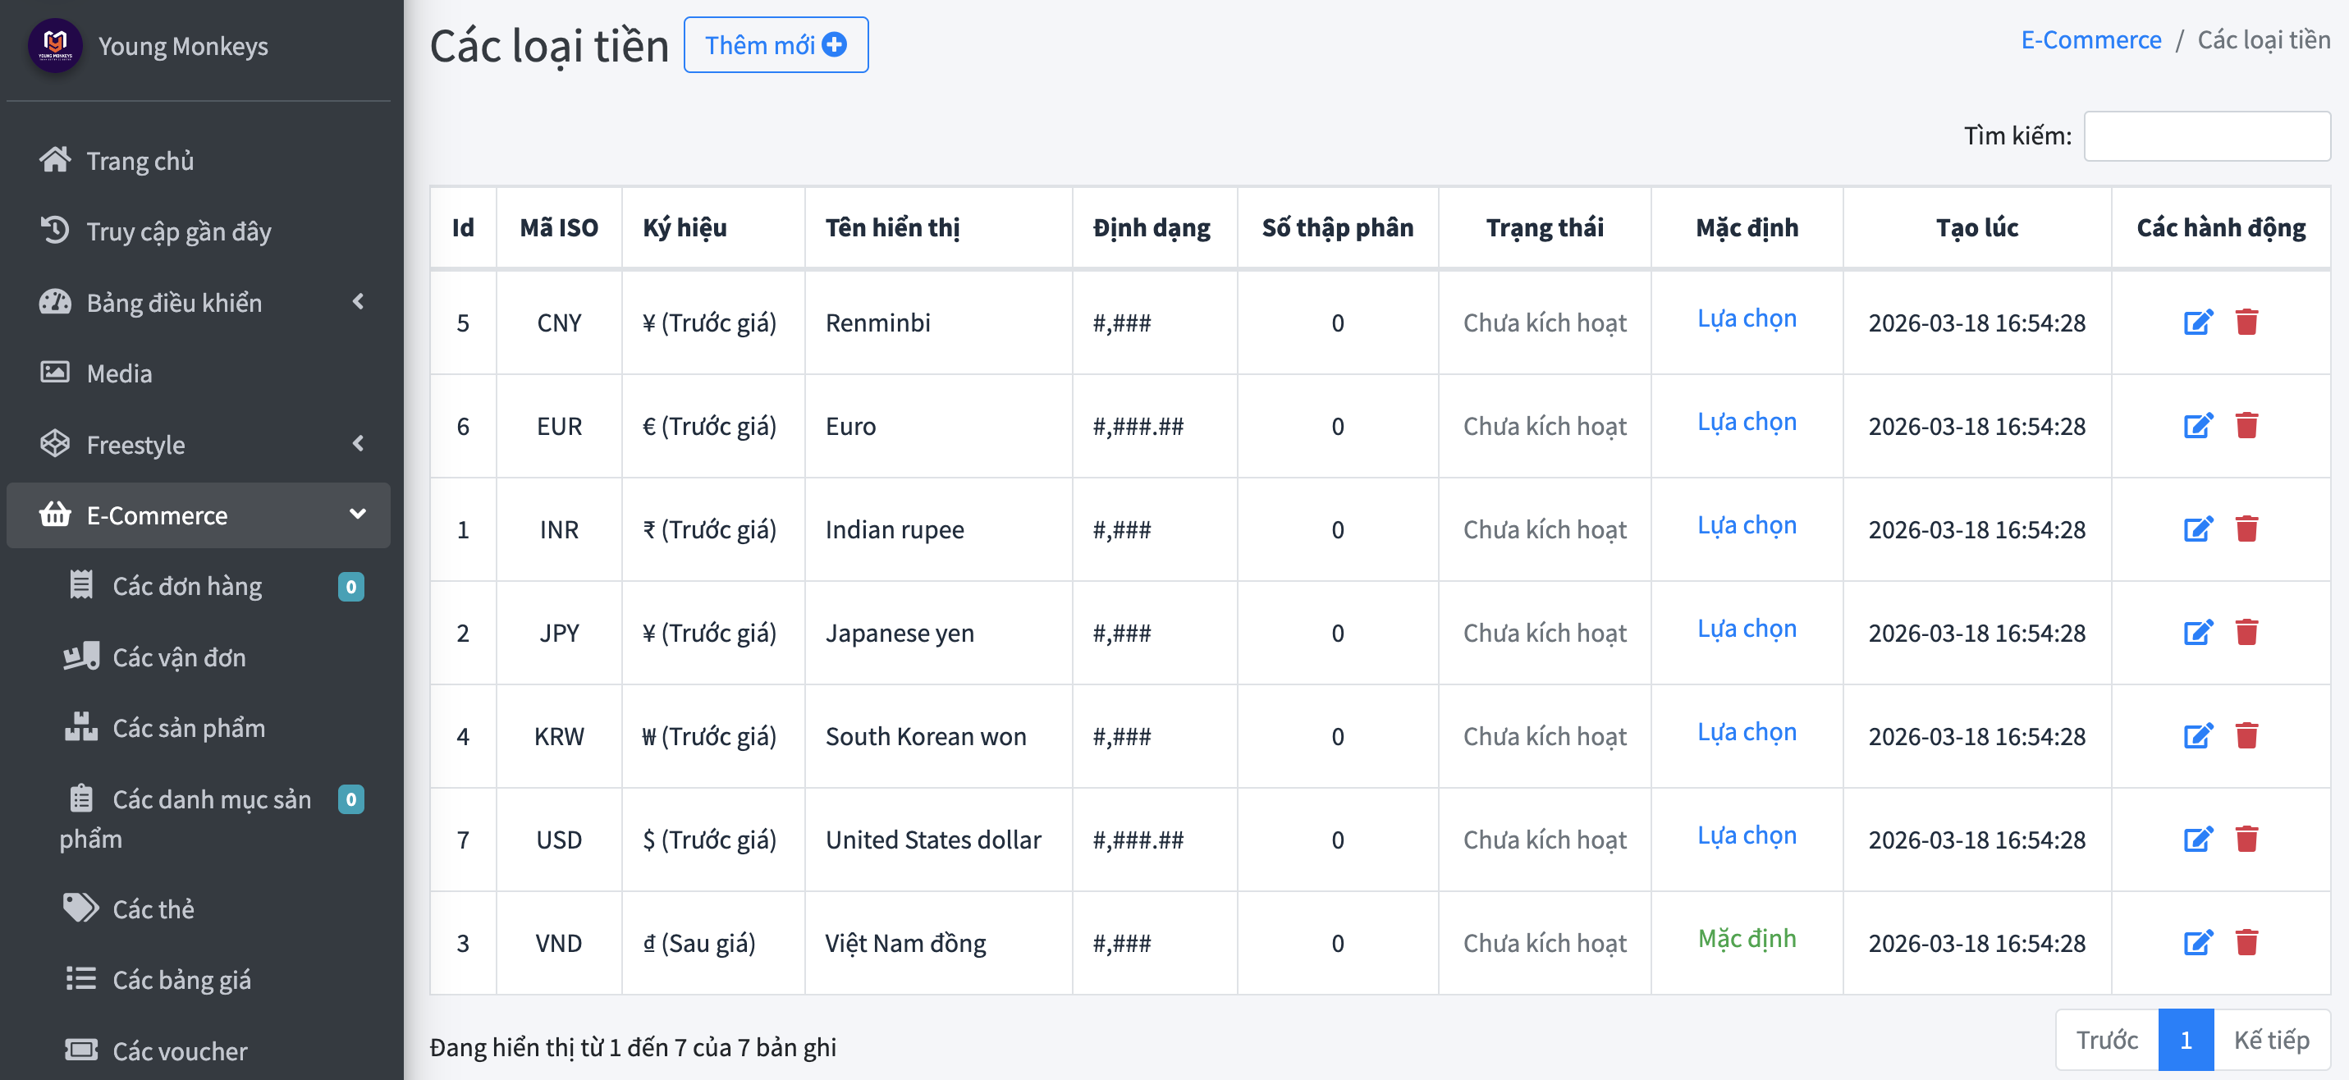Set JPY as default via Lựa chọn

1747,629
